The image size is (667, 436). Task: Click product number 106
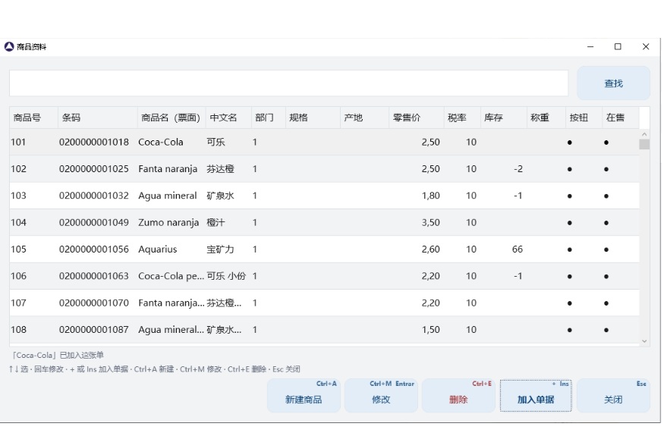pyautogui.click(x=18, y=276)
